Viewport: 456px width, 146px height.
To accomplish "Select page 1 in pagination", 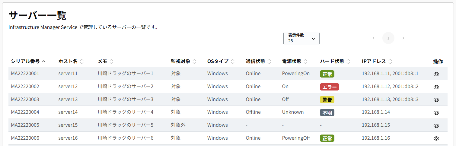I will pyautogui.click(x=388, y=38).
